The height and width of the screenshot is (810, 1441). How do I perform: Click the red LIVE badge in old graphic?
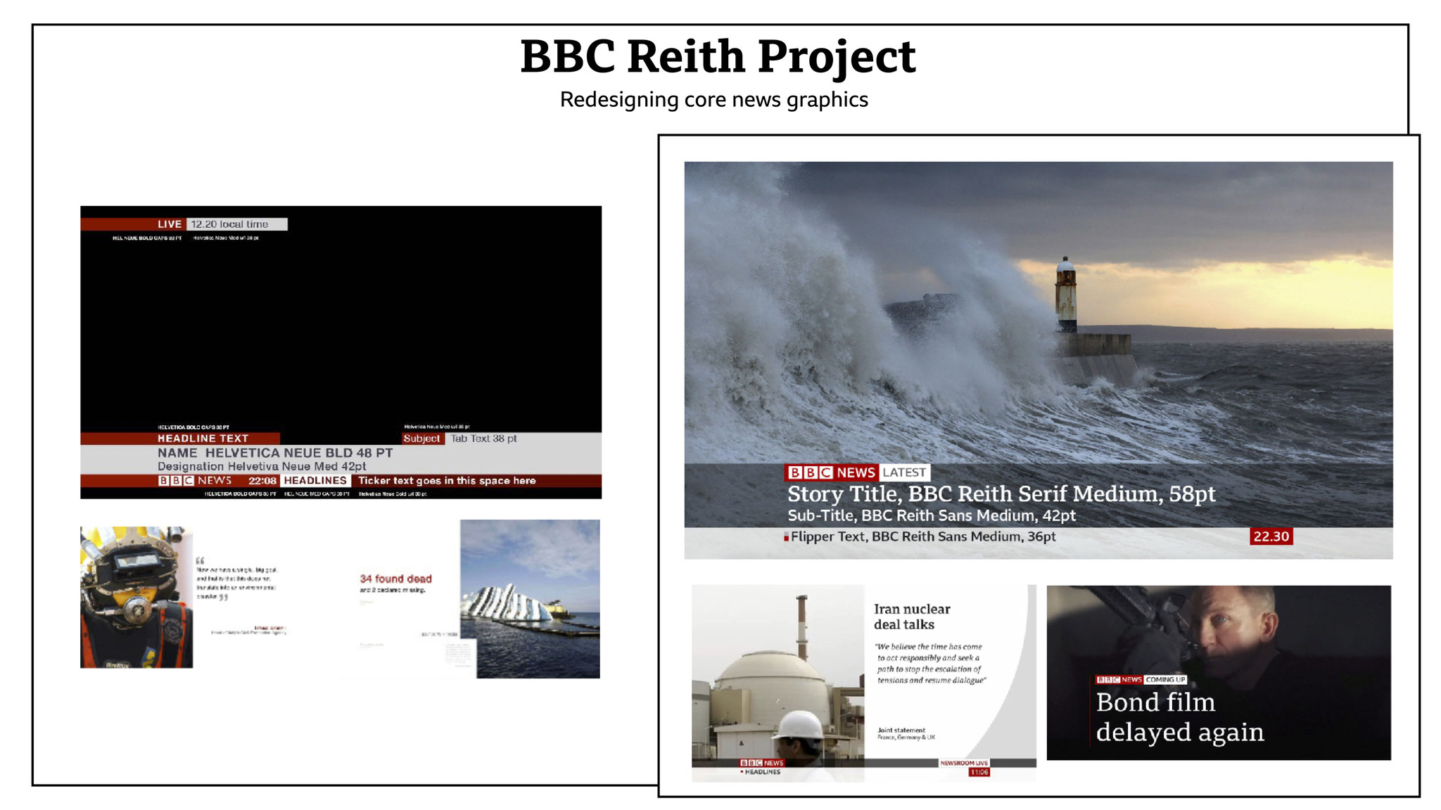(x=134, y=224)
